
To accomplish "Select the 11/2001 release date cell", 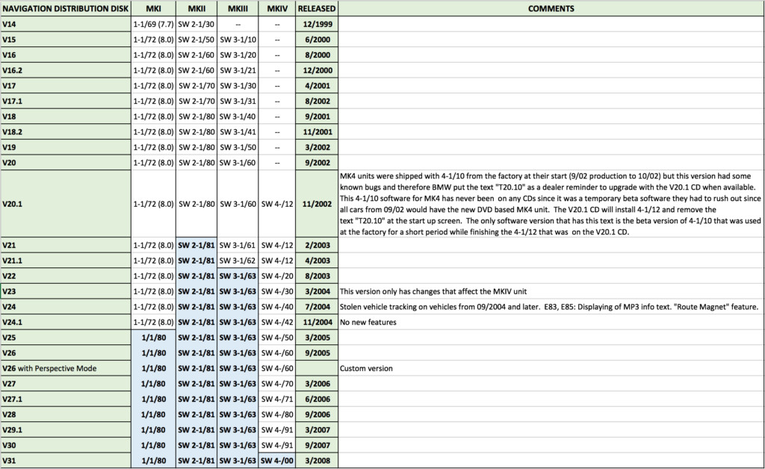I will [317, 131].
